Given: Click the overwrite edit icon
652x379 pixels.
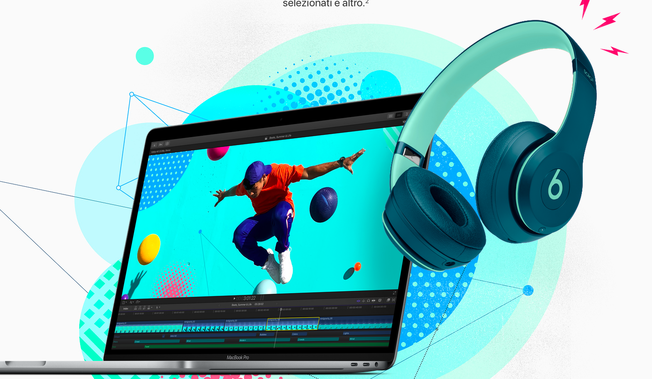Looking at the screenshot, I should (x=149, y=308).
